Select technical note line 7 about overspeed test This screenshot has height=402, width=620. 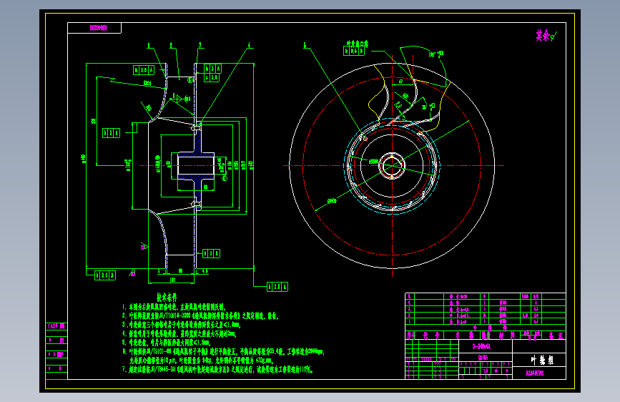tap(217, 370)
